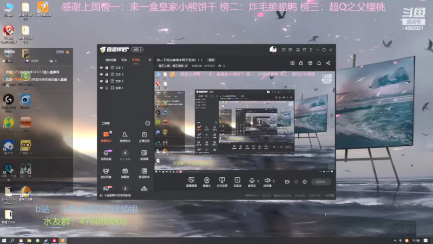Expand speaker options arrow
The width and height of the screenshot is (433, 244).
[x=274, y=181]
